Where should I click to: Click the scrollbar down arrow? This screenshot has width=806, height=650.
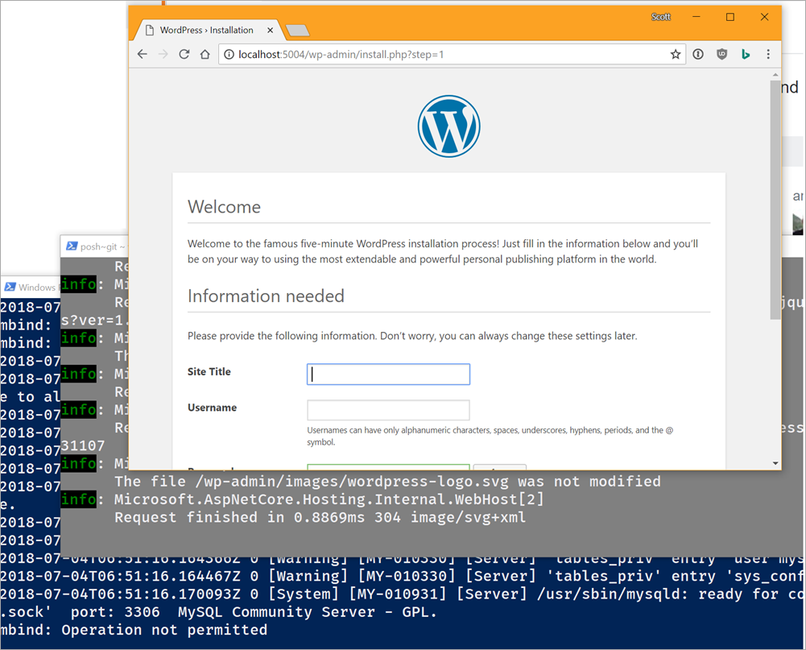(775, 463)
